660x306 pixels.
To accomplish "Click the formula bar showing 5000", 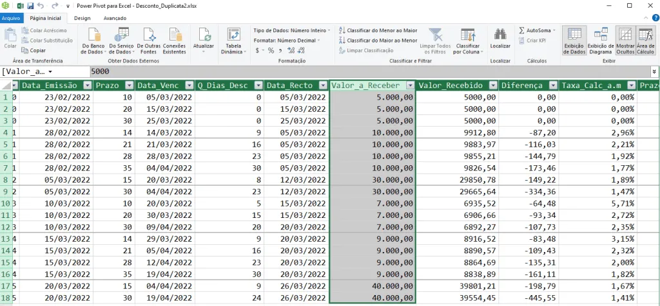I will (x=371, y=72).
